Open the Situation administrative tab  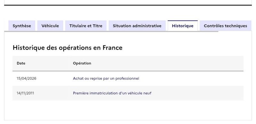137,26
